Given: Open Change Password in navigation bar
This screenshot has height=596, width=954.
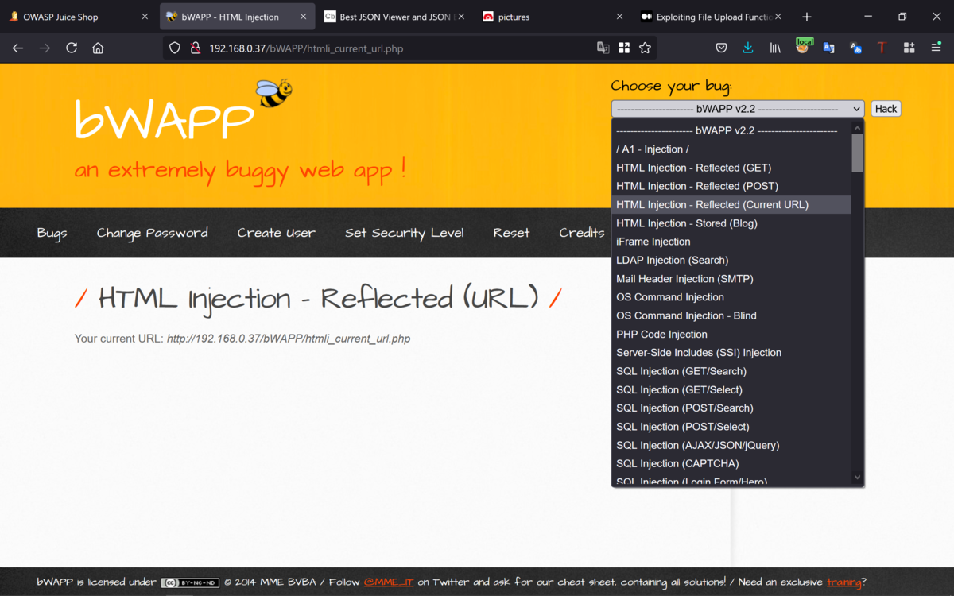Looking at the screenshot, I should tap(152, 233).
